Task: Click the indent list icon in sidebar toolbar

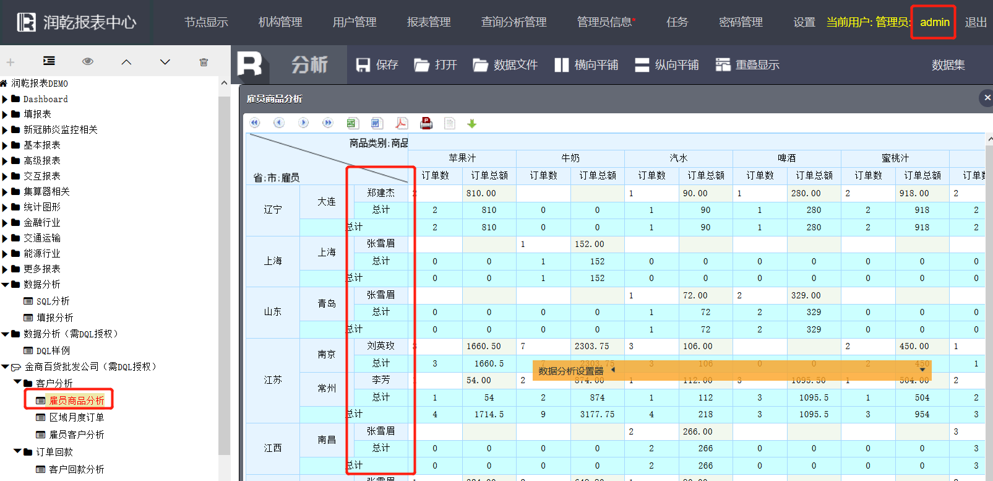Action: pyautogui.click(x=49, y=61)
